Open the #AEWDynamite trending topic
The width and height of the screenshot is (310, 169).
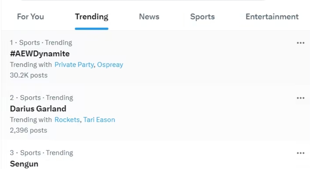click(x=40, y=54)
